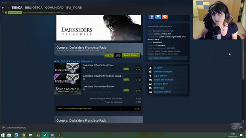Click the single-player person icon

150,68
